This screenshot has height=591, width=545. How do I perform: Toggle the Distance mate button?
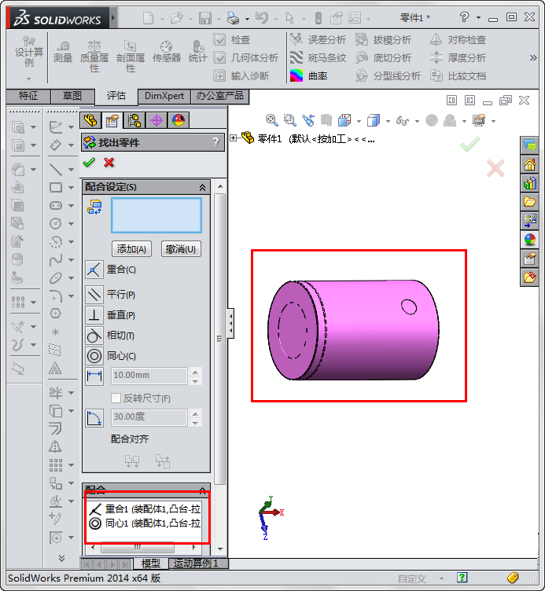94,376
